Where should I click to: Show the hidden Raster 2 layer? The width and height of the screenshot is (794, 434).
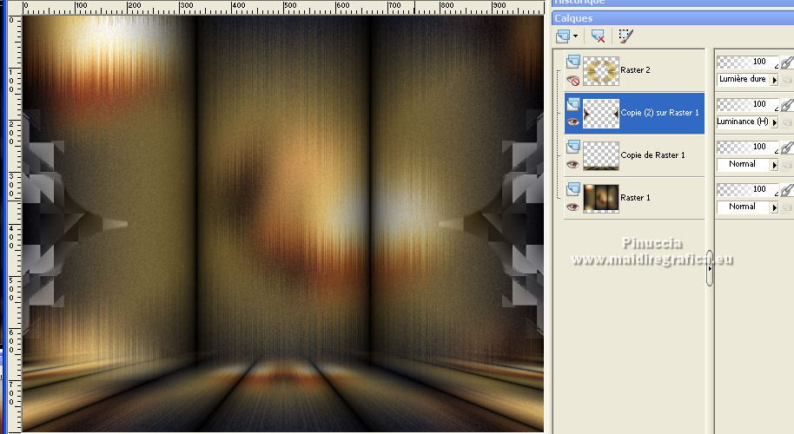[572, 80]
